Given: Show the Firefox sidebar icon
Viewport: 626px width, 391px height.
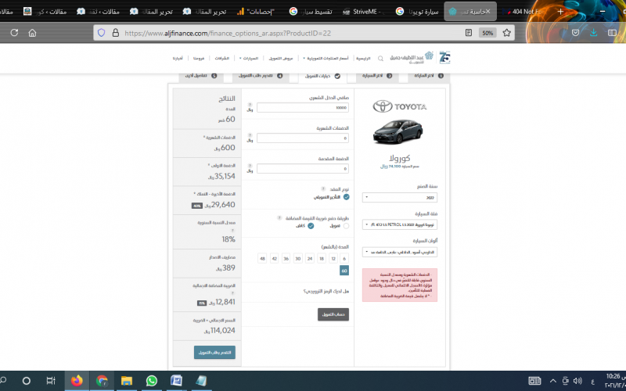Looking at the screenshot, I should (x=612, y=33).
